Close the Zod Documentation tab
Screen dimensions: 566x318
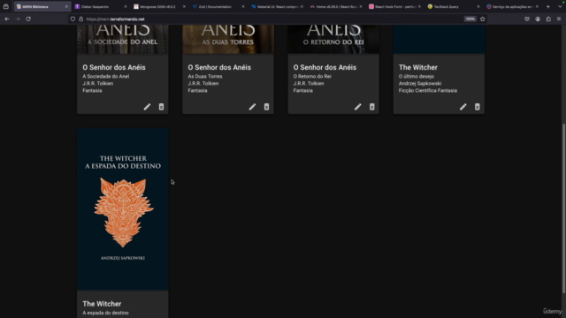(243, 6)
